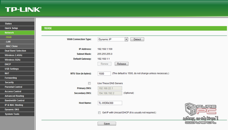Click the '(Optional)' note beside Secondary DNS

[x=129, y=93]
